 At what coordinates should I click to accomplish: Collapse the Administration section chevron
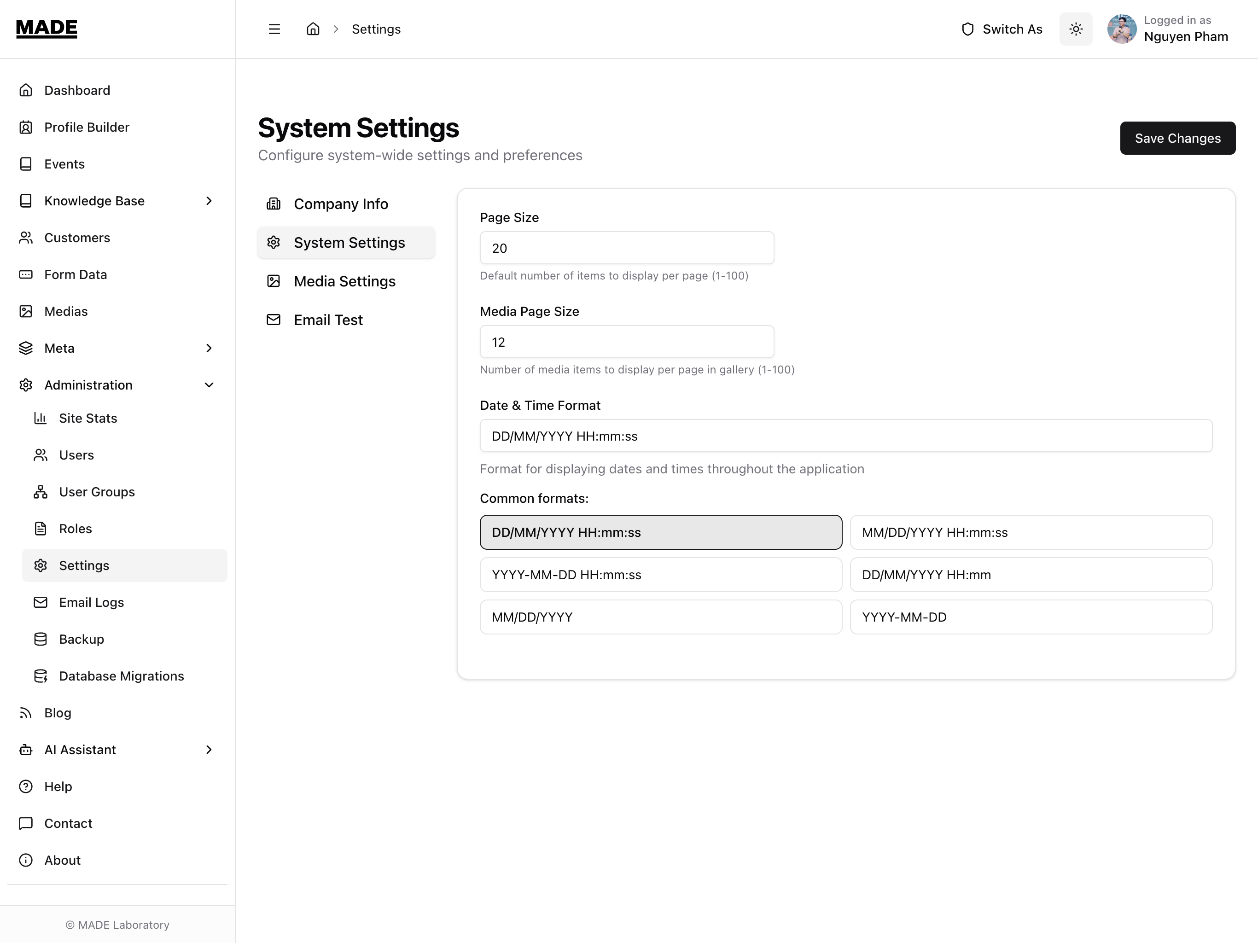point(209,385)
